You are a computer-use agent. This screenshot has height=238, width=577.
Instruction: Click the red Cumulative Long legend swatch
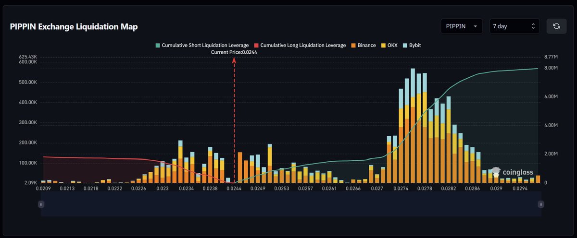tap(256, 45)
